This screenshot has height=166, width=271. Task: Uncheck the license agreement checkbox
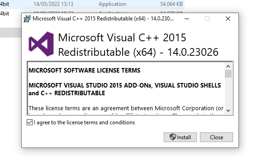(x=29, y=122)
